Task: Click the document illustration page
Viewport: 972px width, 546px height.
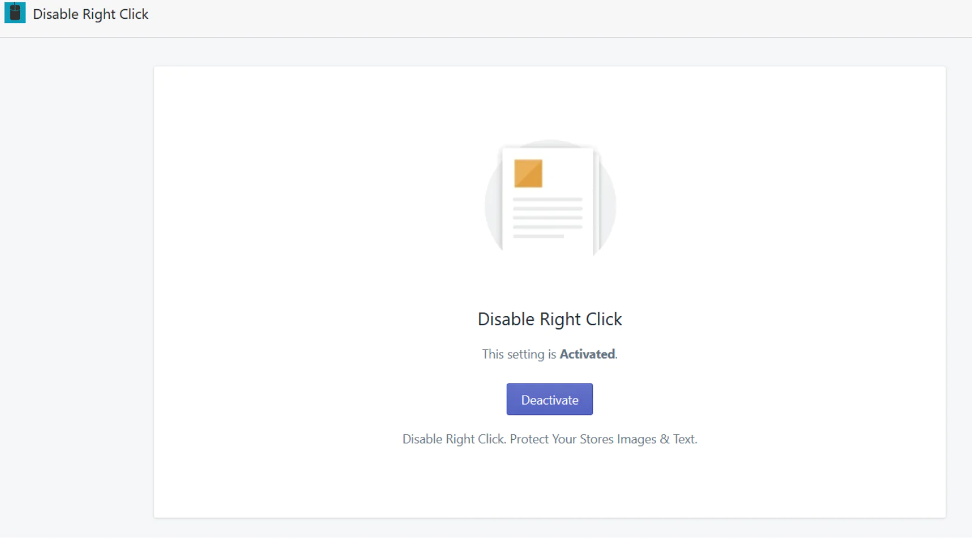Action: (x=547, y=201)
